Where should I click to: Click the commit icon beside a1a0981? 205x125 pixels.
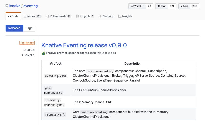(x=22, y=55)
